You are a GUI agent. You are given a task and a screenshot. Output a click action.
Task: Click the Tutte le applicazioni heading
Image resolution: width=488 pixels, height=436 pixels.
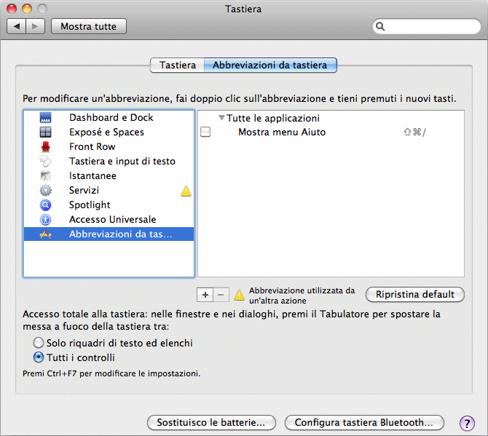(x=272, y=118)
